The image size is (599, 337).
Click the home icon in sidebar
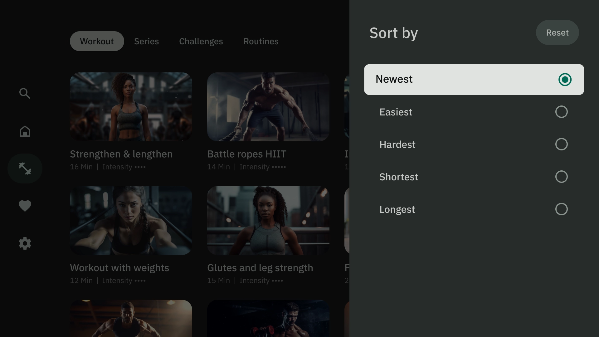tap(25, 131)
